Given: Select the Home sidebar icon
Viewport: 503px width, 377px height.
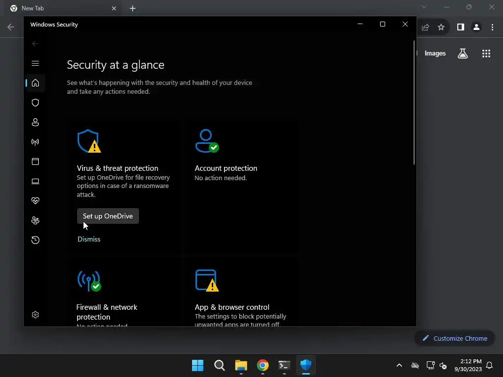Looking at the screenshot, I should 35,83.
